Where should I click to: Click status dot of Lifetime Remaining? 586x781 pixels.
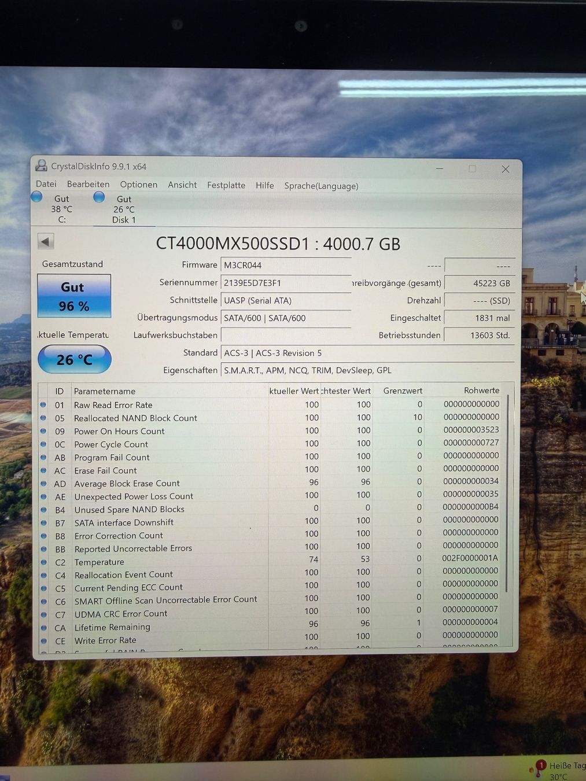pyautogui.click(x=43, y=628)
